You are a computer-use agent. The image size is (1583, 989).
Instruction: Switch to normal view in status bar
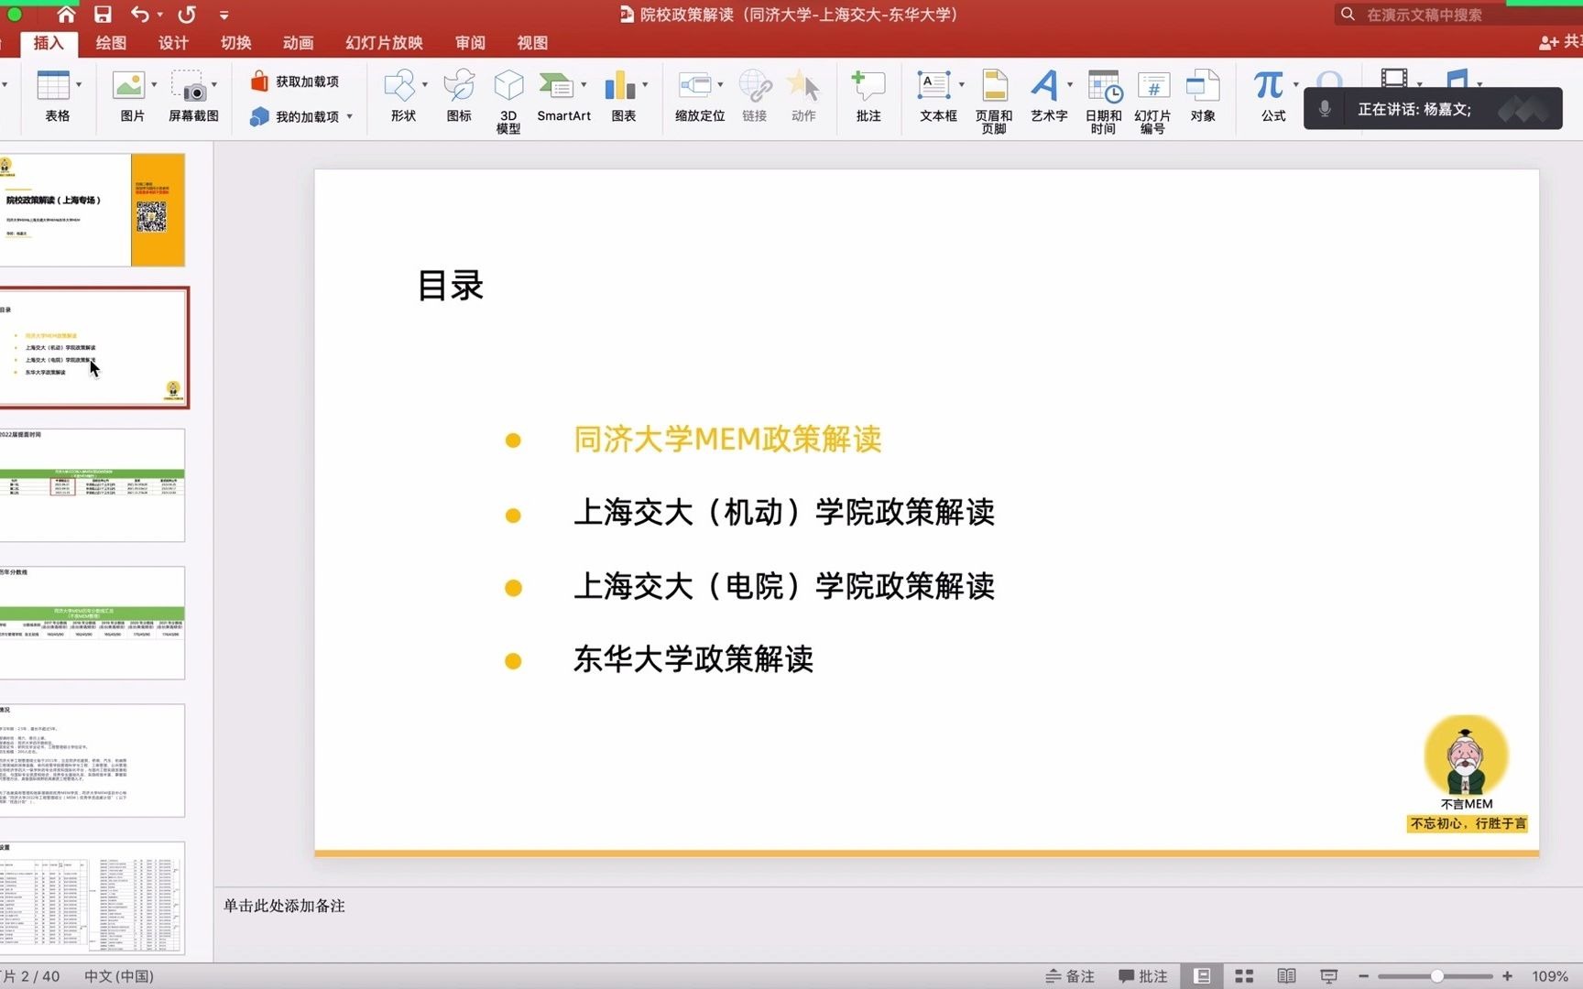(1202, 976)
